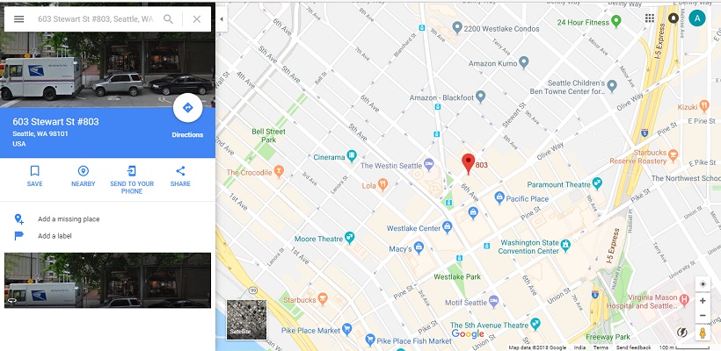Add a label
Image resolution: width=721 pixels, height=351 pixels.
coord(55,236)
